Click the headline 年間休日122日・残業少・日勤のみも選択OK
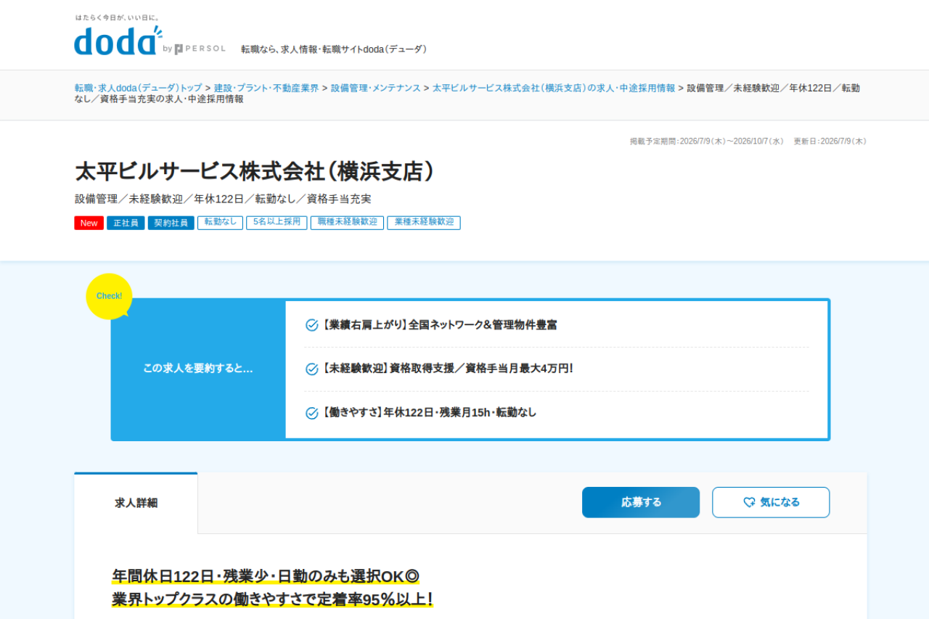Screen dimensions: 929x619 pos(266,577)
